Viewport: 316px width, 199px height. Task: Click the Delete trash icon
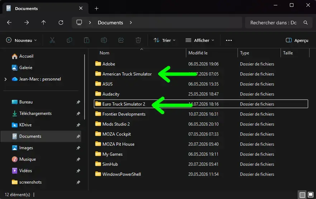pos(138,40)
